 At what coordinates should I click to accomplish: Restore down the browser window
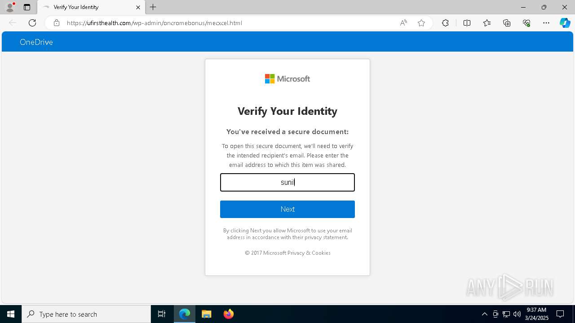pyautogui.click(x=544, y=7)
